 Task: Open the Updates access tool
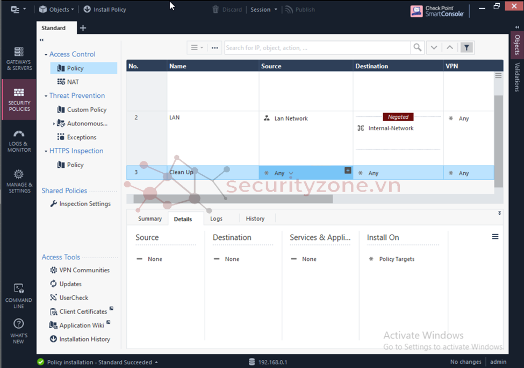66,284
